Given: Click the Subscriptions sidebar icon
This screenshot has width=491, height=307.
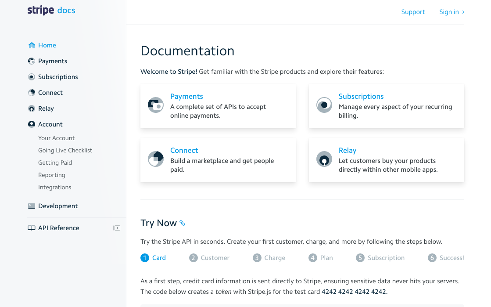Looking at the screenshot, I should click(32, 77).
